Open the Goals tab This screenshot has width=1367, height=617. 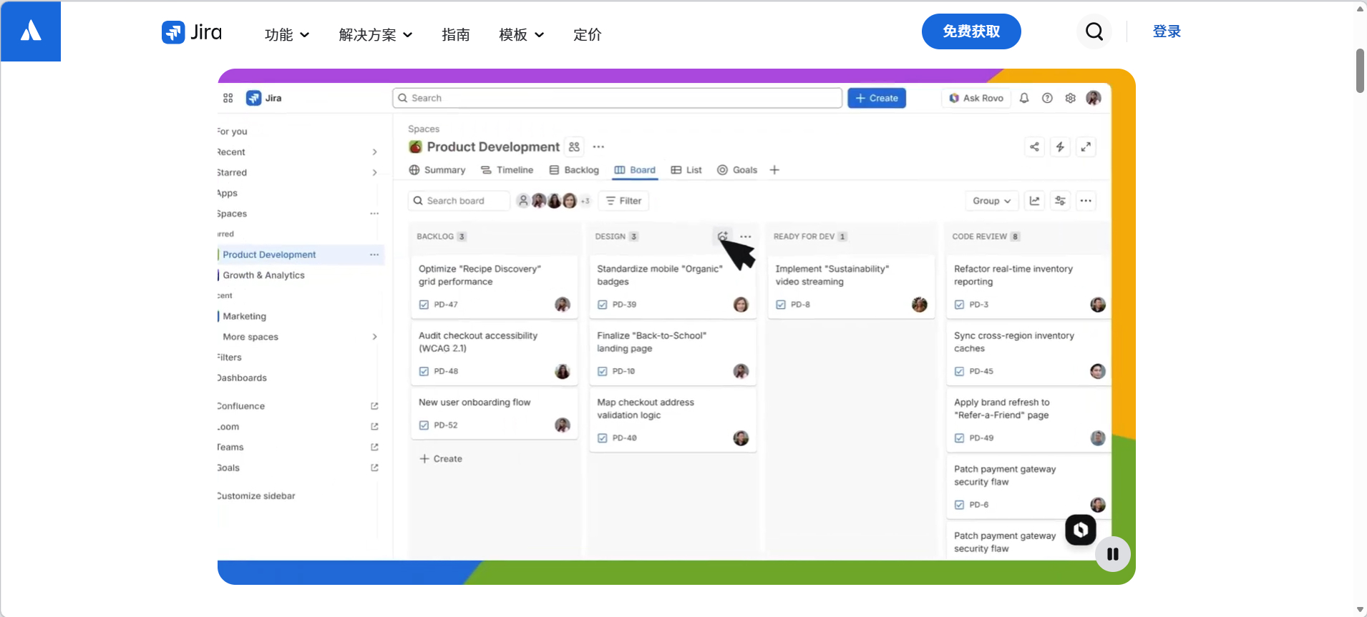coord(737,170)
